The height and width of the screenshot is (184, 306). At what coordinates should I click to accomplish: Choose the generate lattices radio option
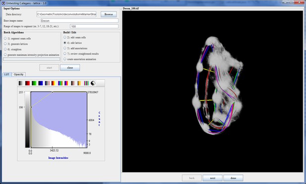pos(5,44)
